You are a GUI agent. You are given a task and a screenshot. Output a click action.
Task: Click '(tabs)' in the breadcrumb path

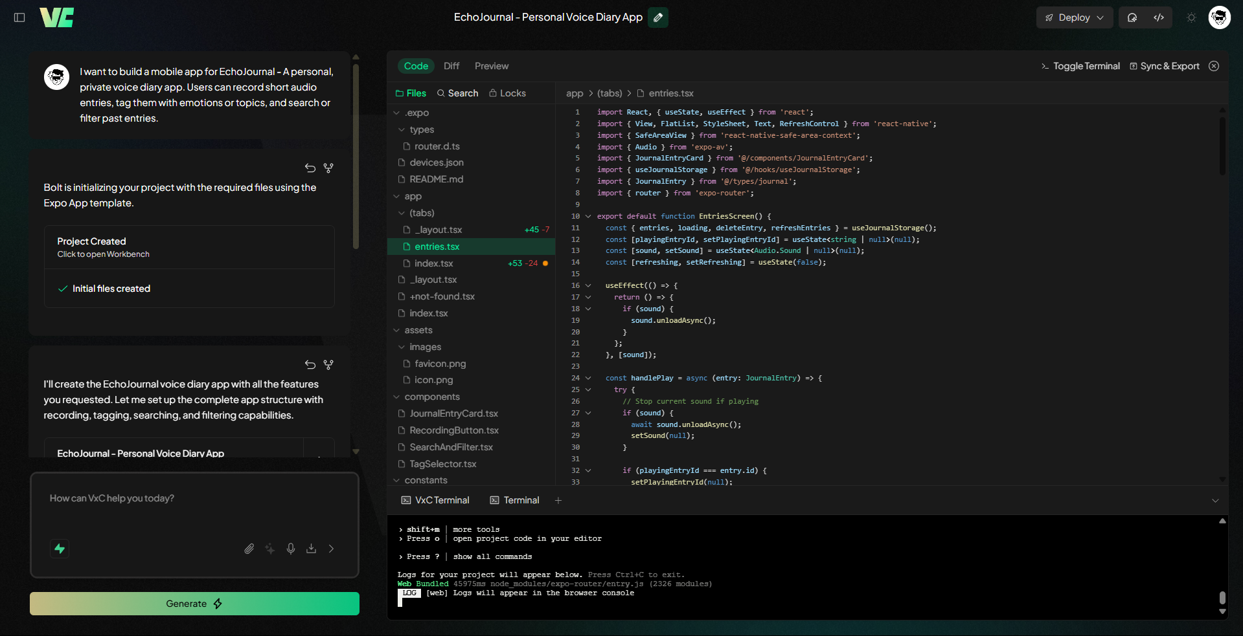(610, 93)
